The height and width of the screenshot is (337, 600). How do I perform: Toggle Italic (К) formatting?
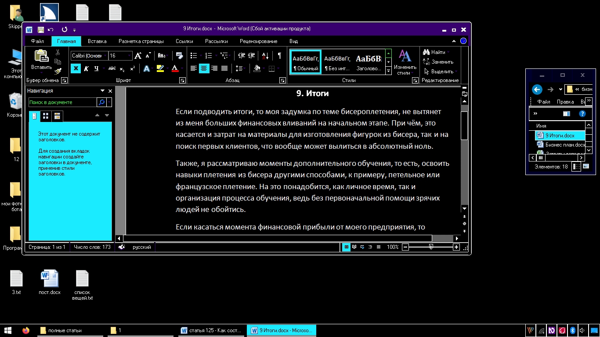(86, 68)
